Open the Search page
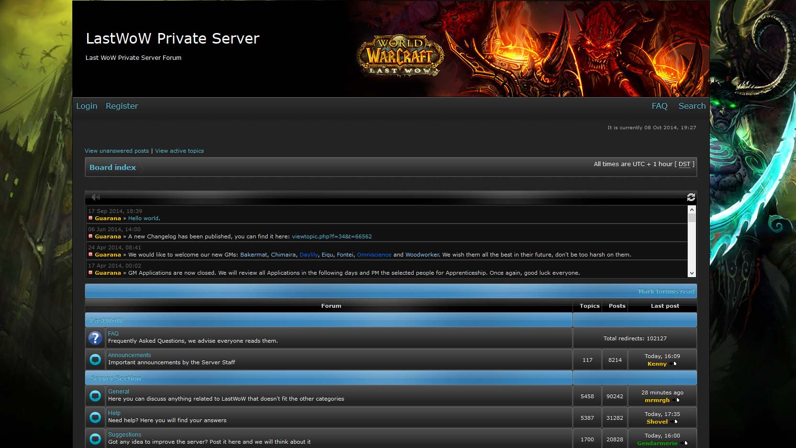The image size is (796, 448). click(692, 106)
